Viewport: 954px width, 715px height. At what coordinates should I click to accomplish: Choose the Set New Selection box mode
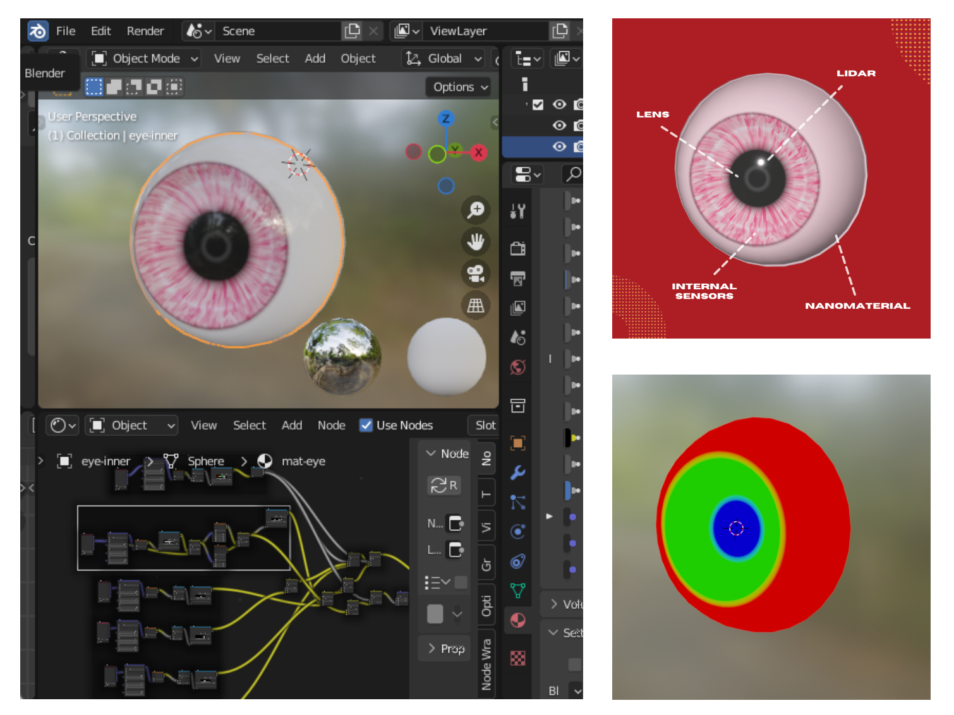point(94,87)
